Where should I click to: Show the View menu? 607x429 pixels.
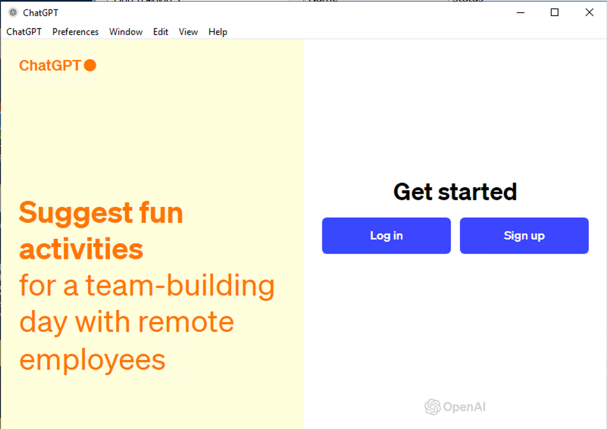click(188, 32)
